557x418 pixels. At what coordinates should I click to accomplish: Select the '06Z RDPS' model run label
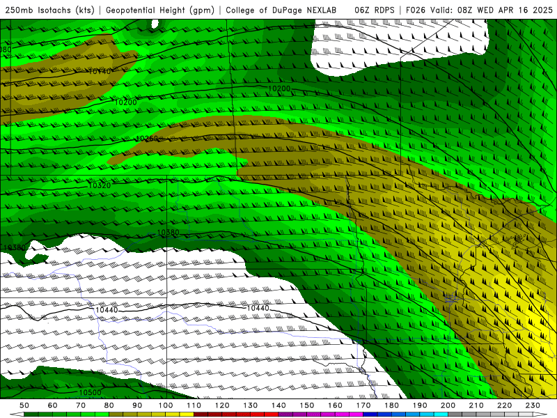point(374,10)
